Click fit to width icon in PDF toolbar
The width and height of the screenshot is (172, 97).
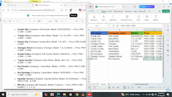click(x=39, y=21)
